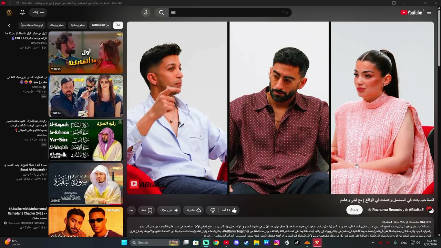Open the 33°C weather widget

(x=13, y=242)
